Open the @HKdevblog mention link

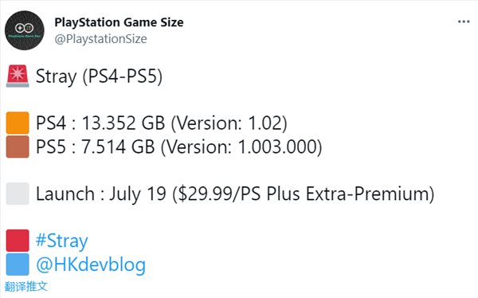point(91,265)
